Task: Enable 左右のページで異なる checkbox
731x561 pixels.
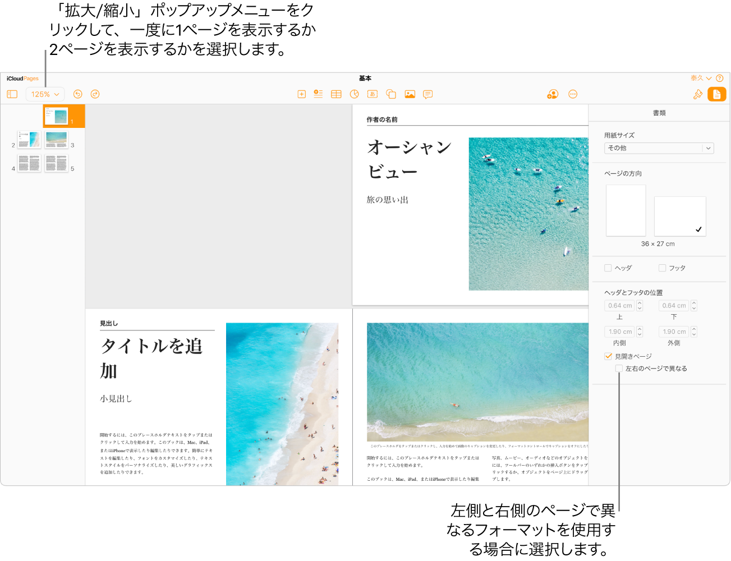Action: tap(619, 369)
